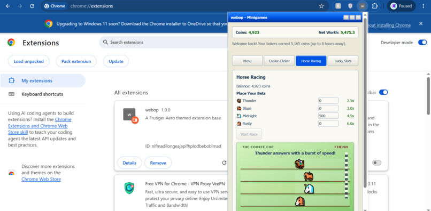Screen dimensions: 431x211
Task: Switch to the Menu tab in webop
Action: coord(248,61)
